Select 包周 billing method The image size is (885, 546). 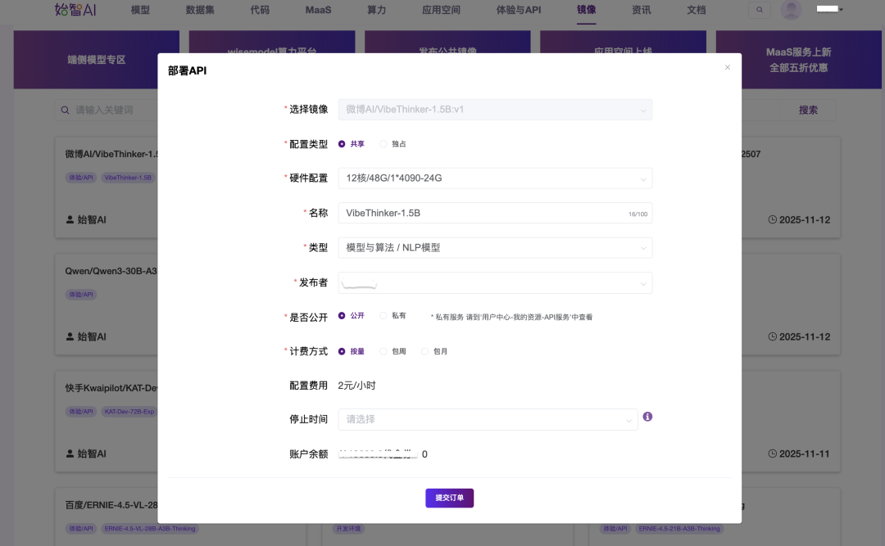[x=393, y=351]
